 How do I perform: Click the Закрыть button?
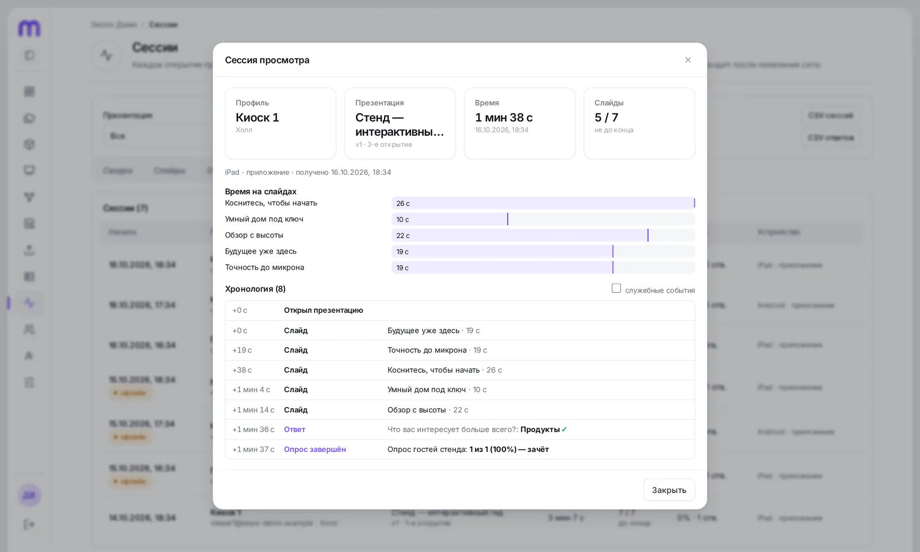669,490
